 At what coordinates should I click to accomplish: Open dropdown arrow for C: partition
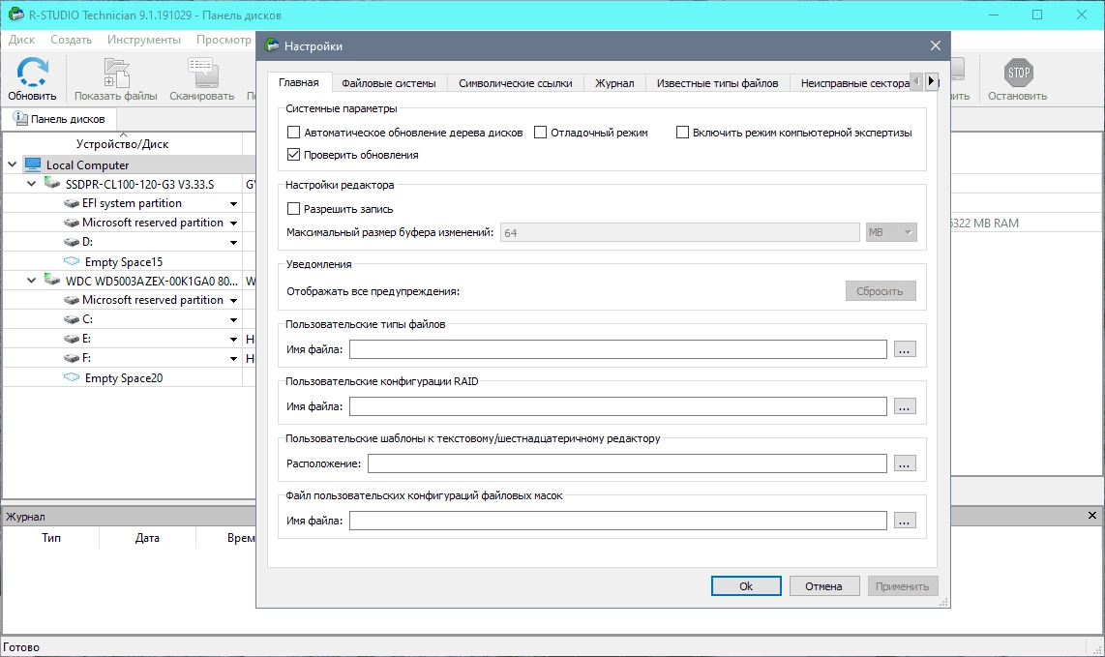[x=233, y=320]
